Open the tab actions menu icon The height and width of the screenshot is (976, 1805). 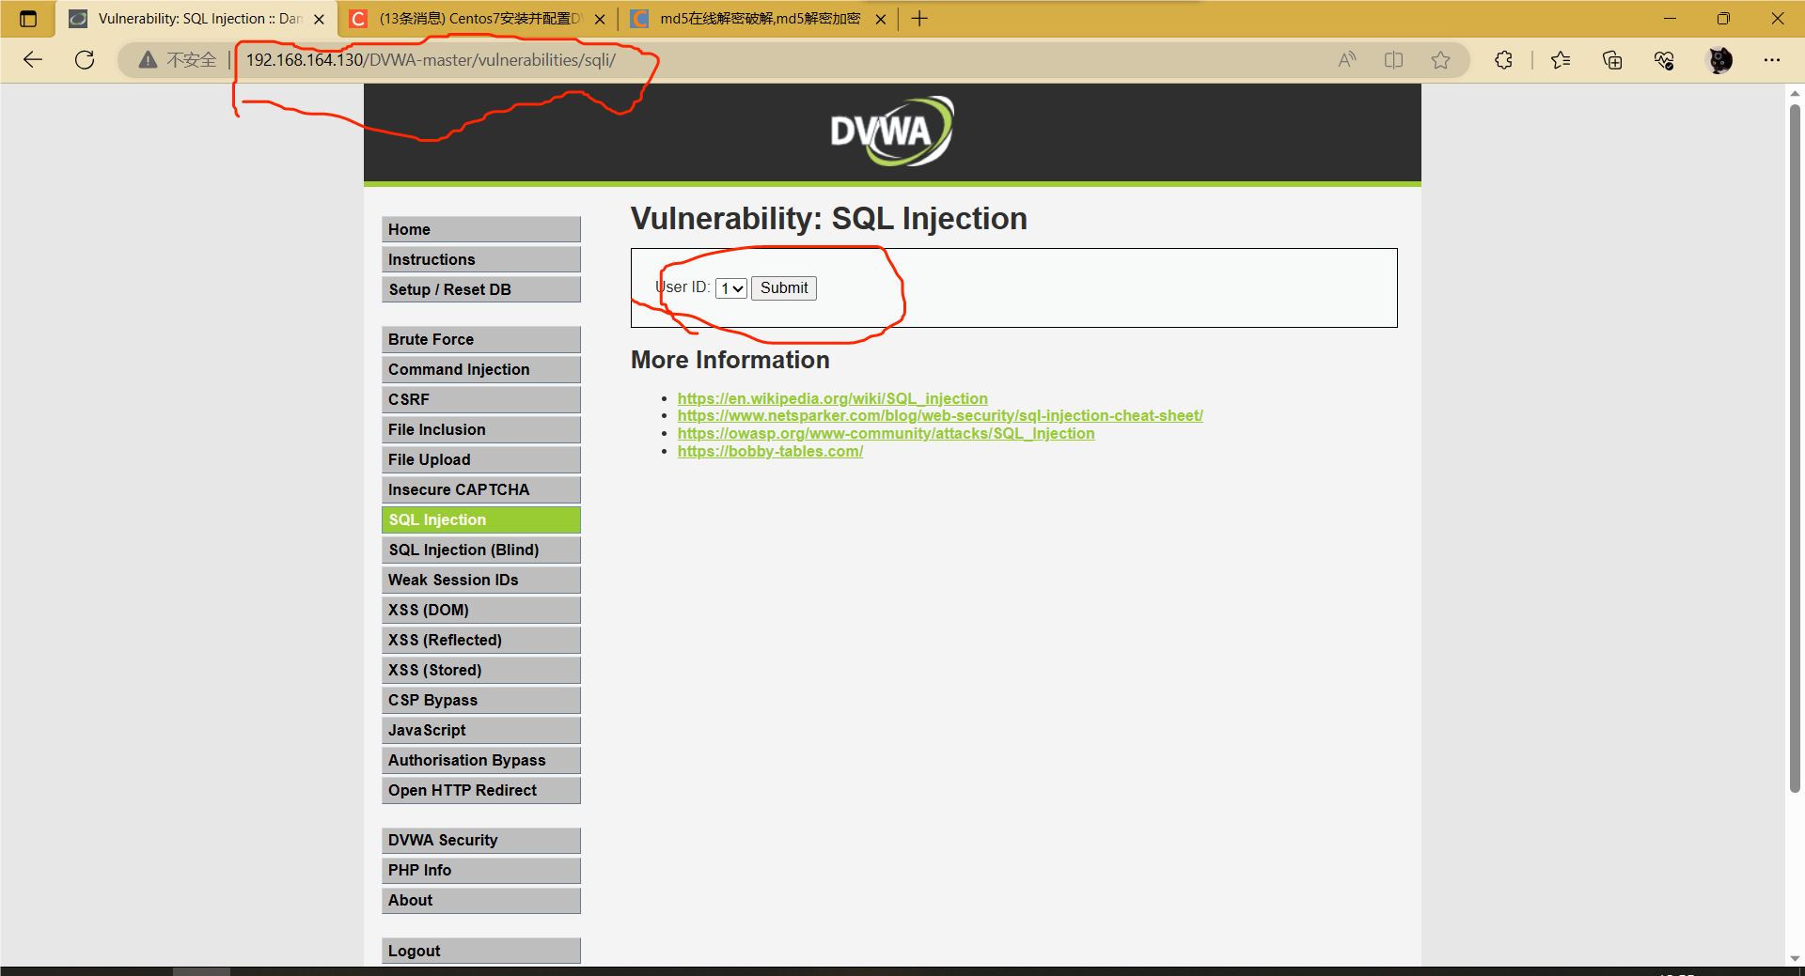28,19
